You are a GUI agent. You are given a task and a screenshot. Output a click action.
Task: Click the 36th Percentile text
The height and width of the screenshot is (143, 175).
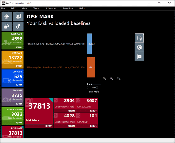pyautogui.click(x=16, y=99)
